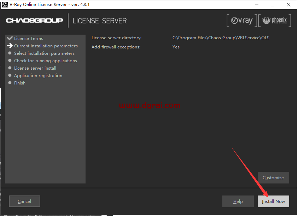Click the bullet next to Finish
This screenshot has width=298, height=216.
coord(10,83)
